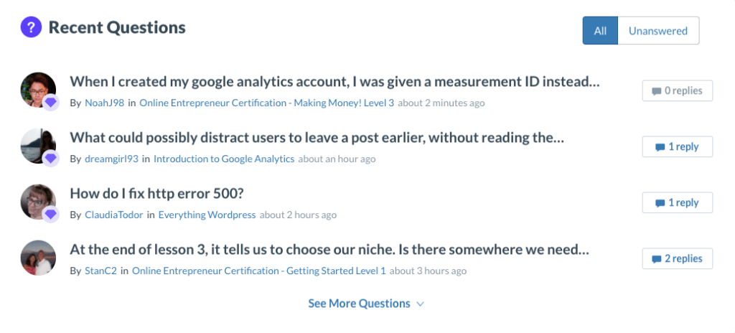Click the diamond badge on ClaudiaTodor's avatar
This screenshot has height=333, width=735.
pos(50,214)
